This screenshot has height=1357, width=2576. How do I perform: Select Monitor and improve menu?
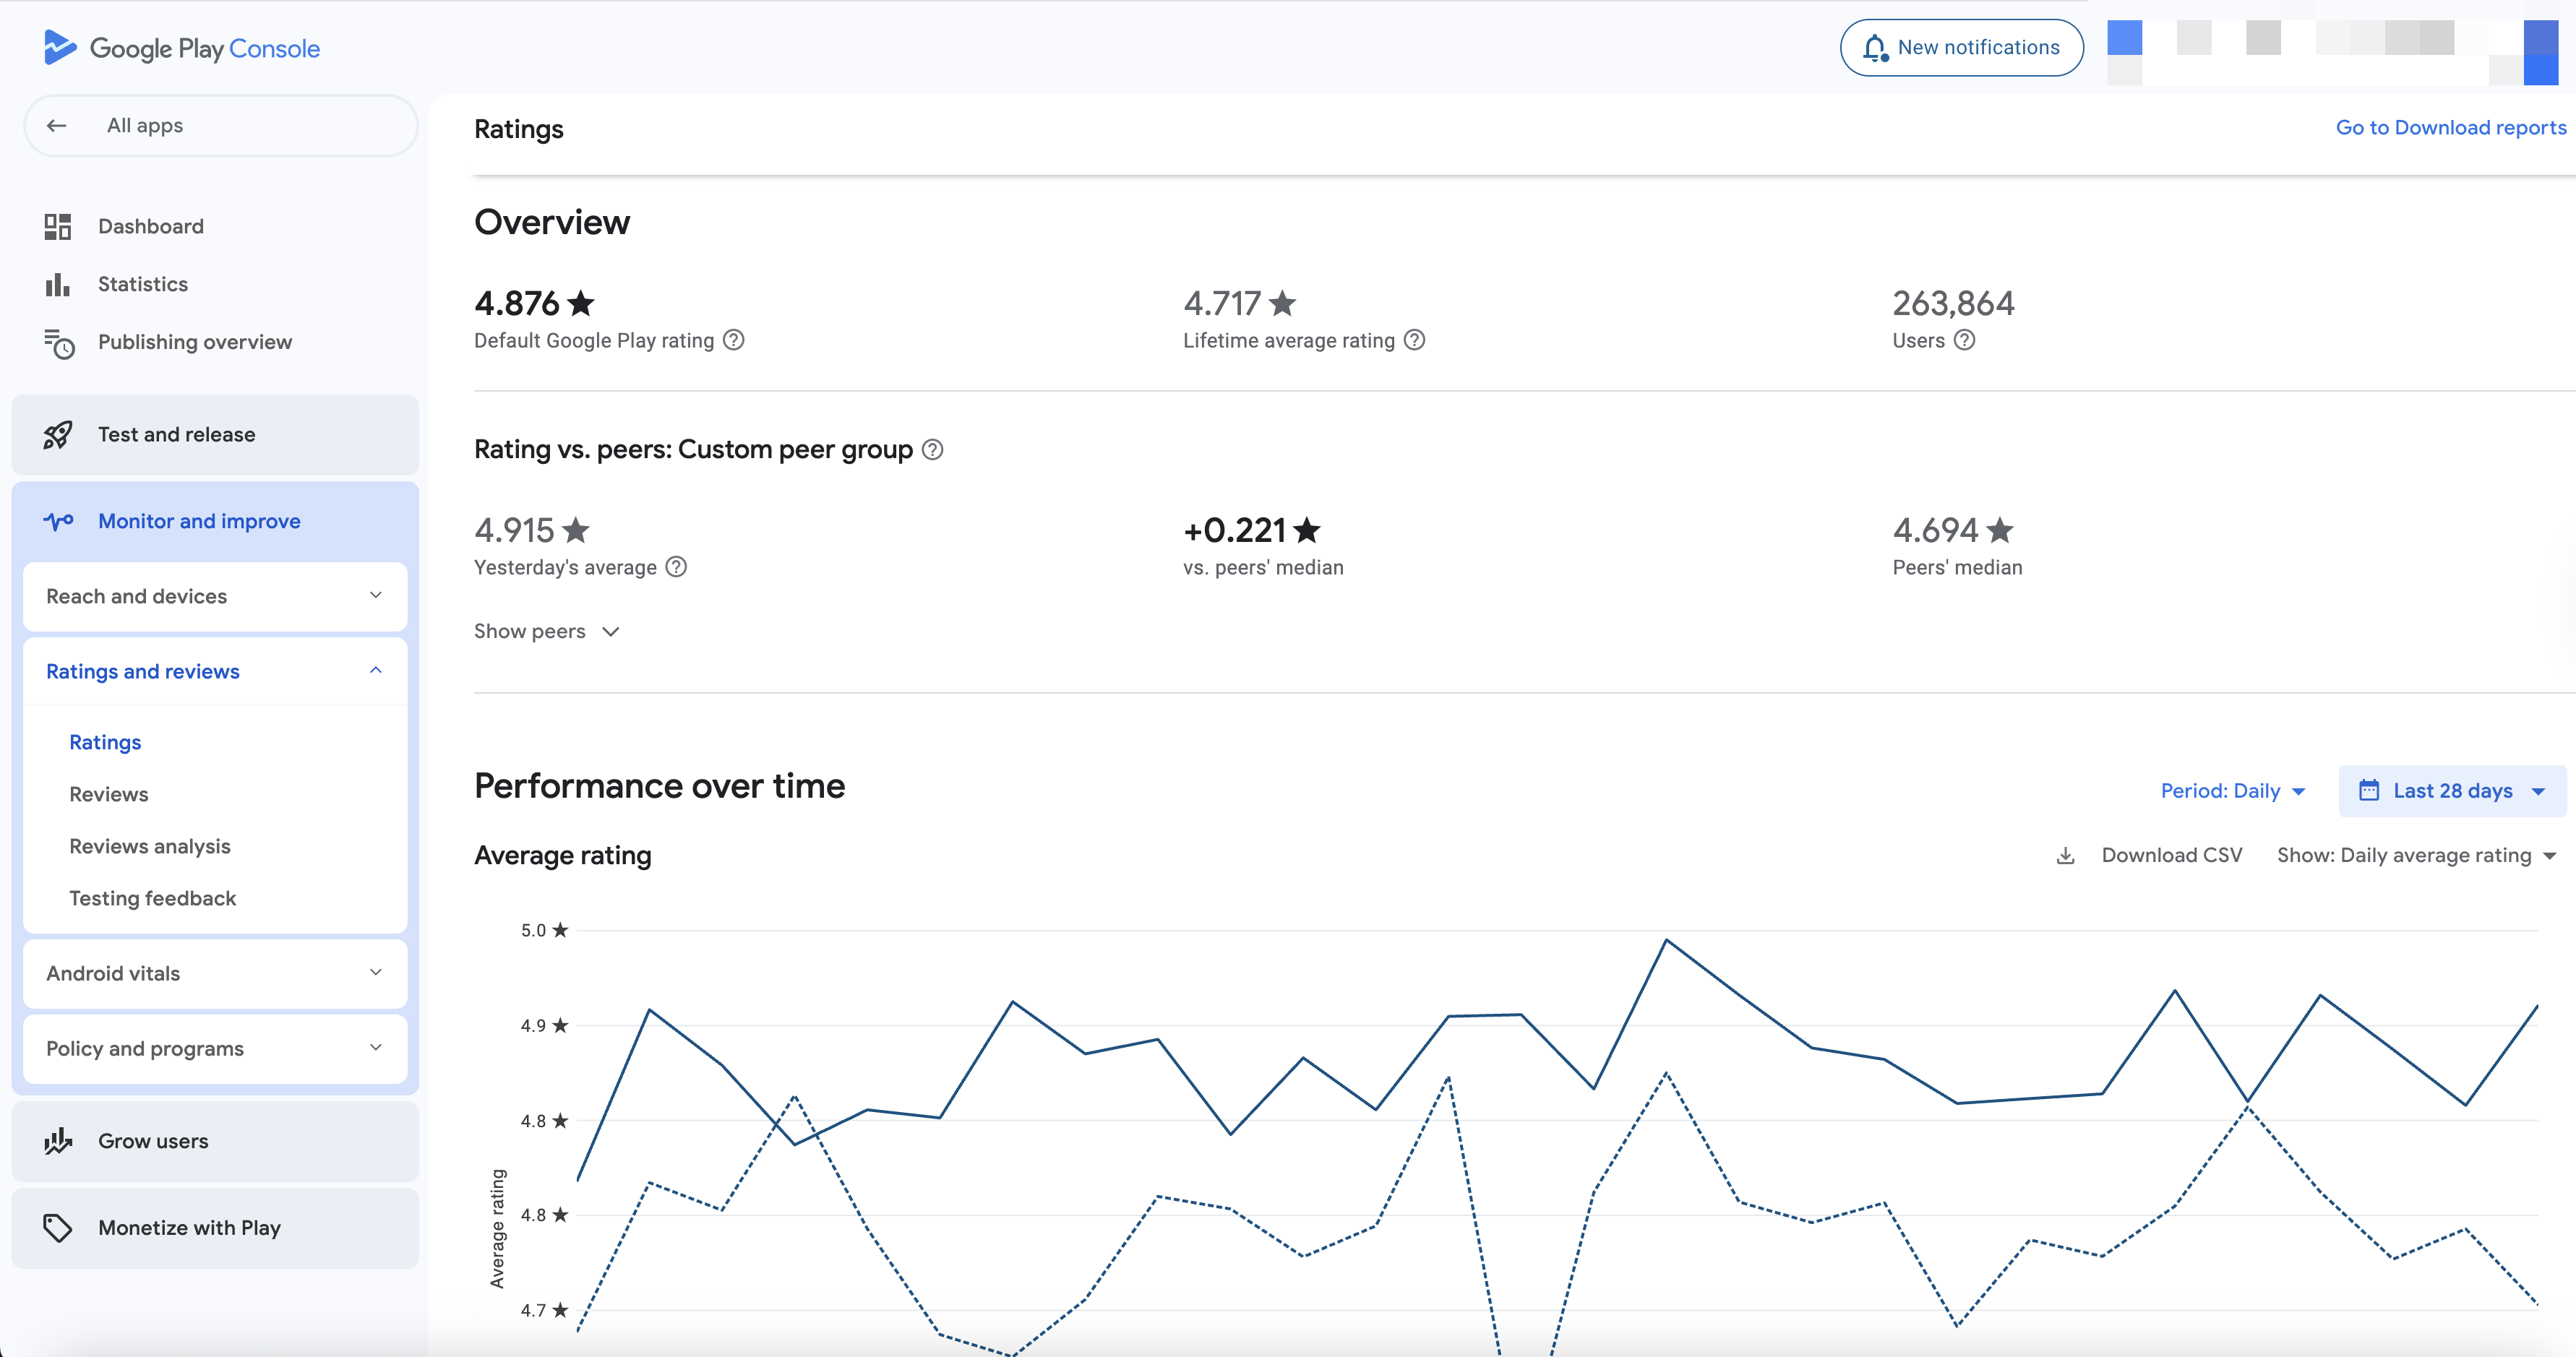point(215,522)
